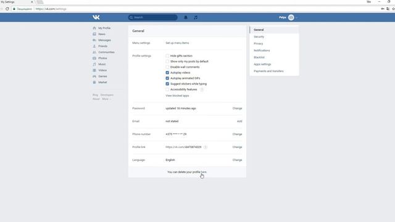Image resolution: width=395 pixels, height=222 pixels.
Task: Reload the page with browser refresh icon
Action: point(7,9)
